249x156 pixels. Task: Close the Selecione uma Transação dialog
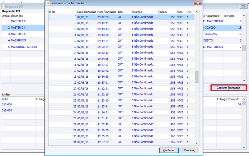click(x=198, y=3)
